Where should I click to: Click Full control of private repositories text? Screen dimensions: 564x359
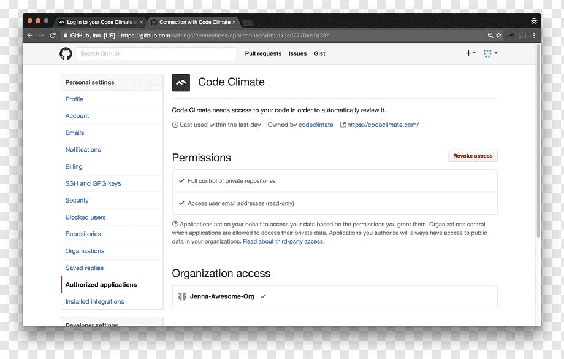click(x=232, y=181)
